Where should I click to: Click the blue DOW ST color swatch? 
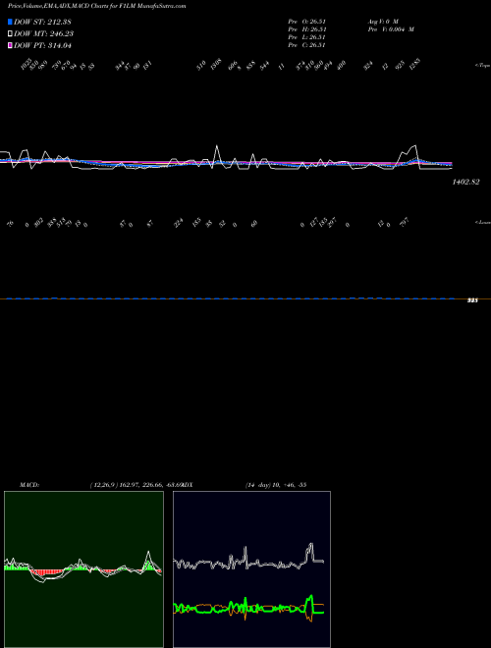[x=10, y=22]
